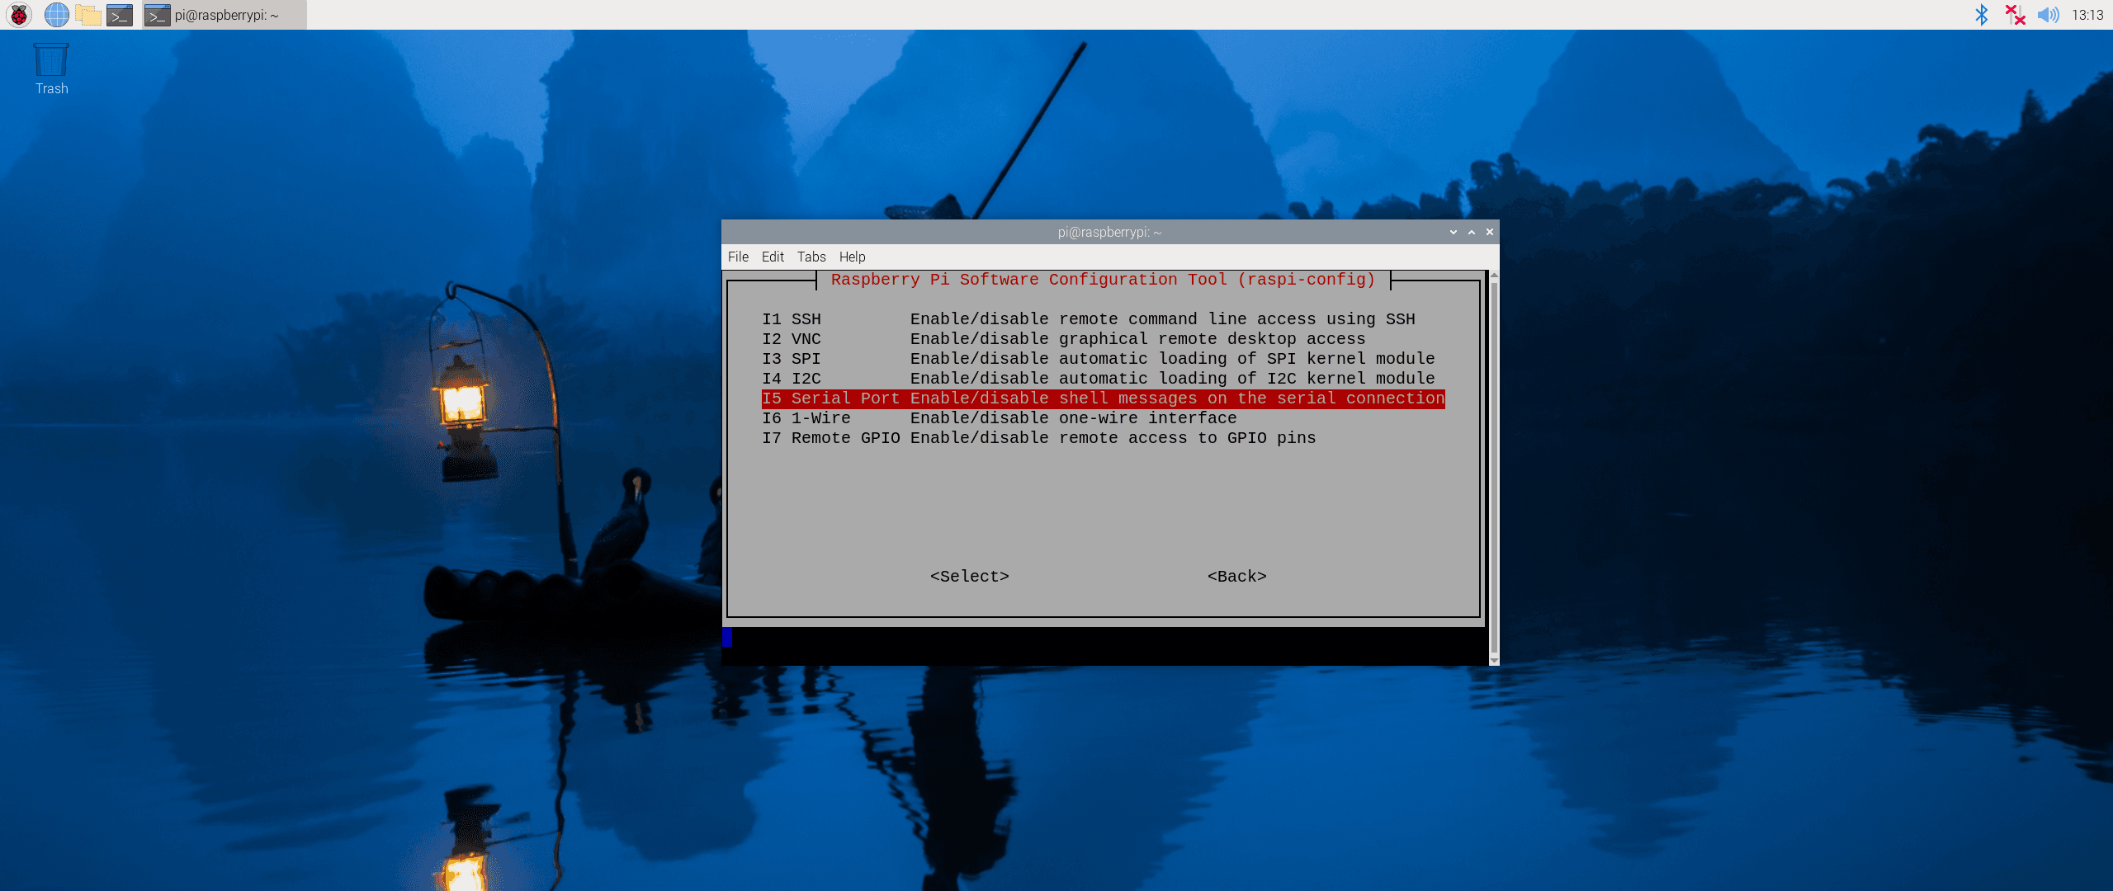Image resolution: width=2113 pixels, height=891 pixels.
Task: Click the disconnected network tray icon
Action: (x=2016, y=14)
